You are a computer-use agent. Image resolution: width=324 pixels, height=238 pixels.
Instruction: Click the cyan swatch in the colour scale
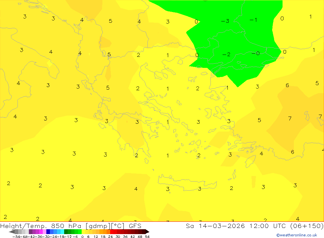(62, 232)
